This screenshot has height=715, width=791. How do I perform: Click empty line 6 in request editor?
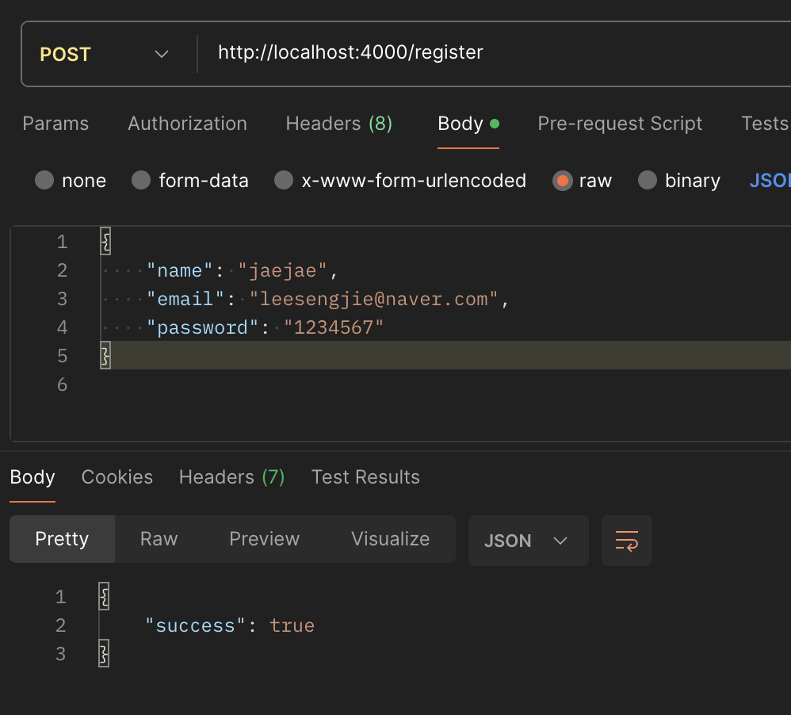[x=444, y=384]
